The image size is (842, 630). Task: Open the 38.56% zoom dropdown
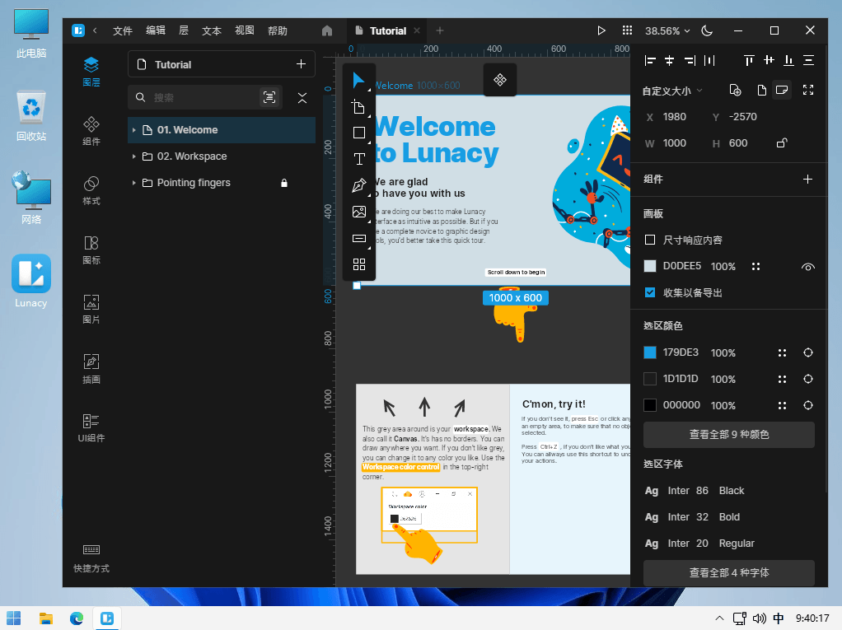click(x=667, y=31)
